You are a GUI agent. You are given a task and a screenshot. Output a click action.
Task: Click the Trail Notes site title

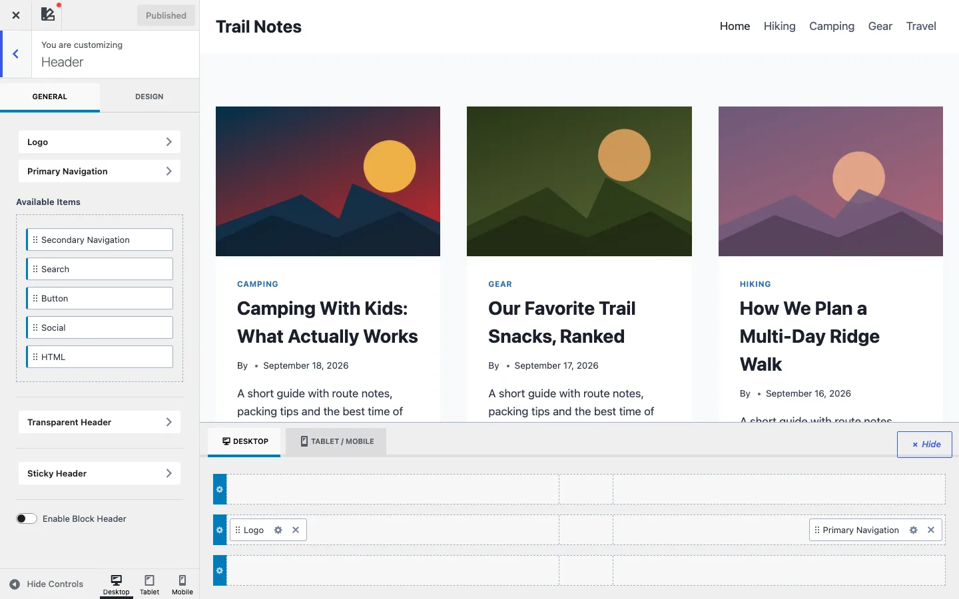(x=258, y=27)
